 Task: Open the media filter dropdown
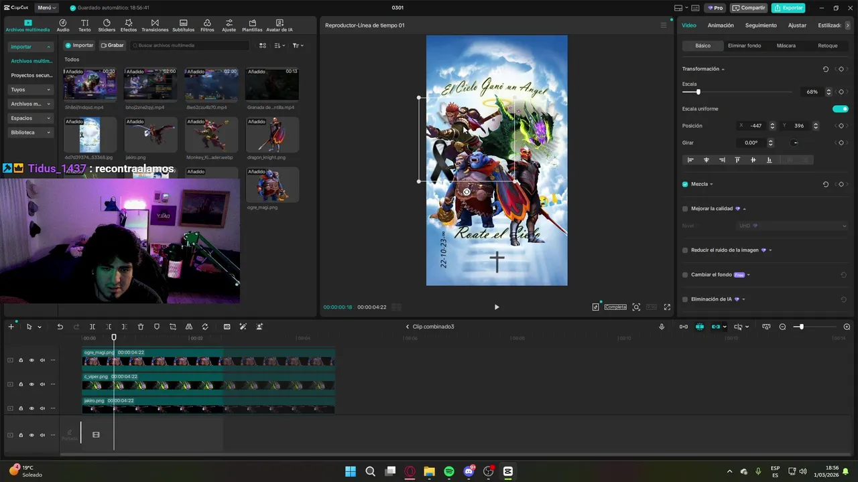point(298,46)
